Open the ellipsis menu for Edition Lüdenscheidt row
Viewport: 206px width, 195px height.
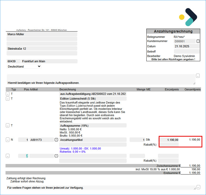click(8, 99)
